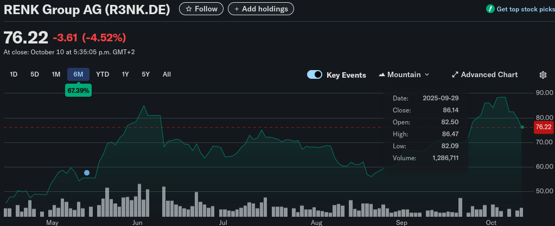Select the 6M time range
This screenshot has width=555, height=226.
point(78,74)
